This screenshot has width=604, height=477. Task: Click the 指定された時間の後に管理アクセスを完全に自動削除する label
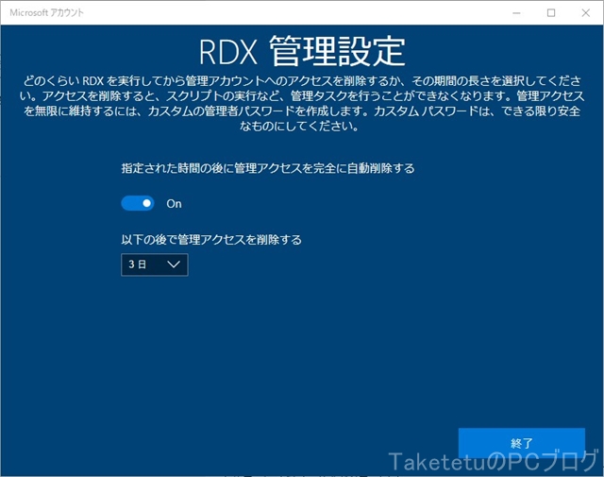268,168
